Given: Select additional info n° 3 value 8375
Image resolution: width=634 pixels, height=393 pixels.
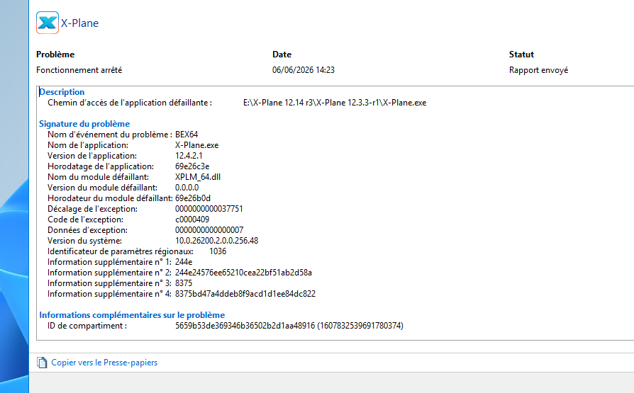Looking at the screenshot, I should point(184,283).
